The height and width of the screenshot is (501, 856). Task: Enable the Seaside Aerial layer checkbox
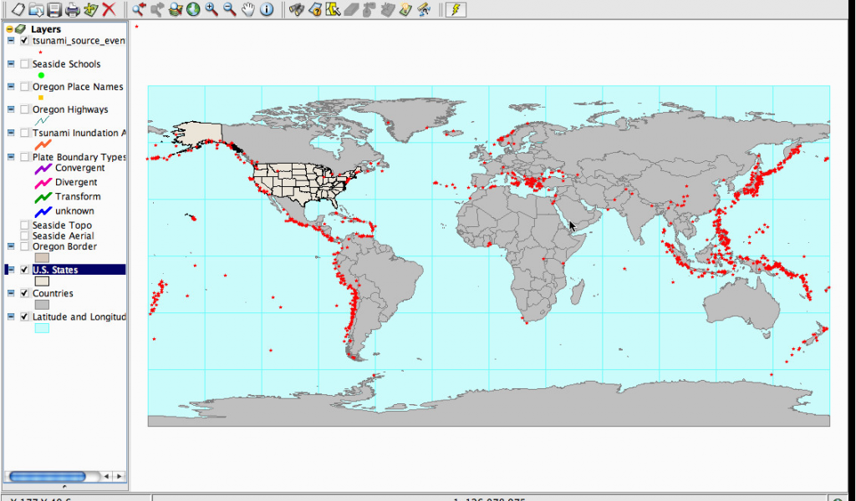24,236
